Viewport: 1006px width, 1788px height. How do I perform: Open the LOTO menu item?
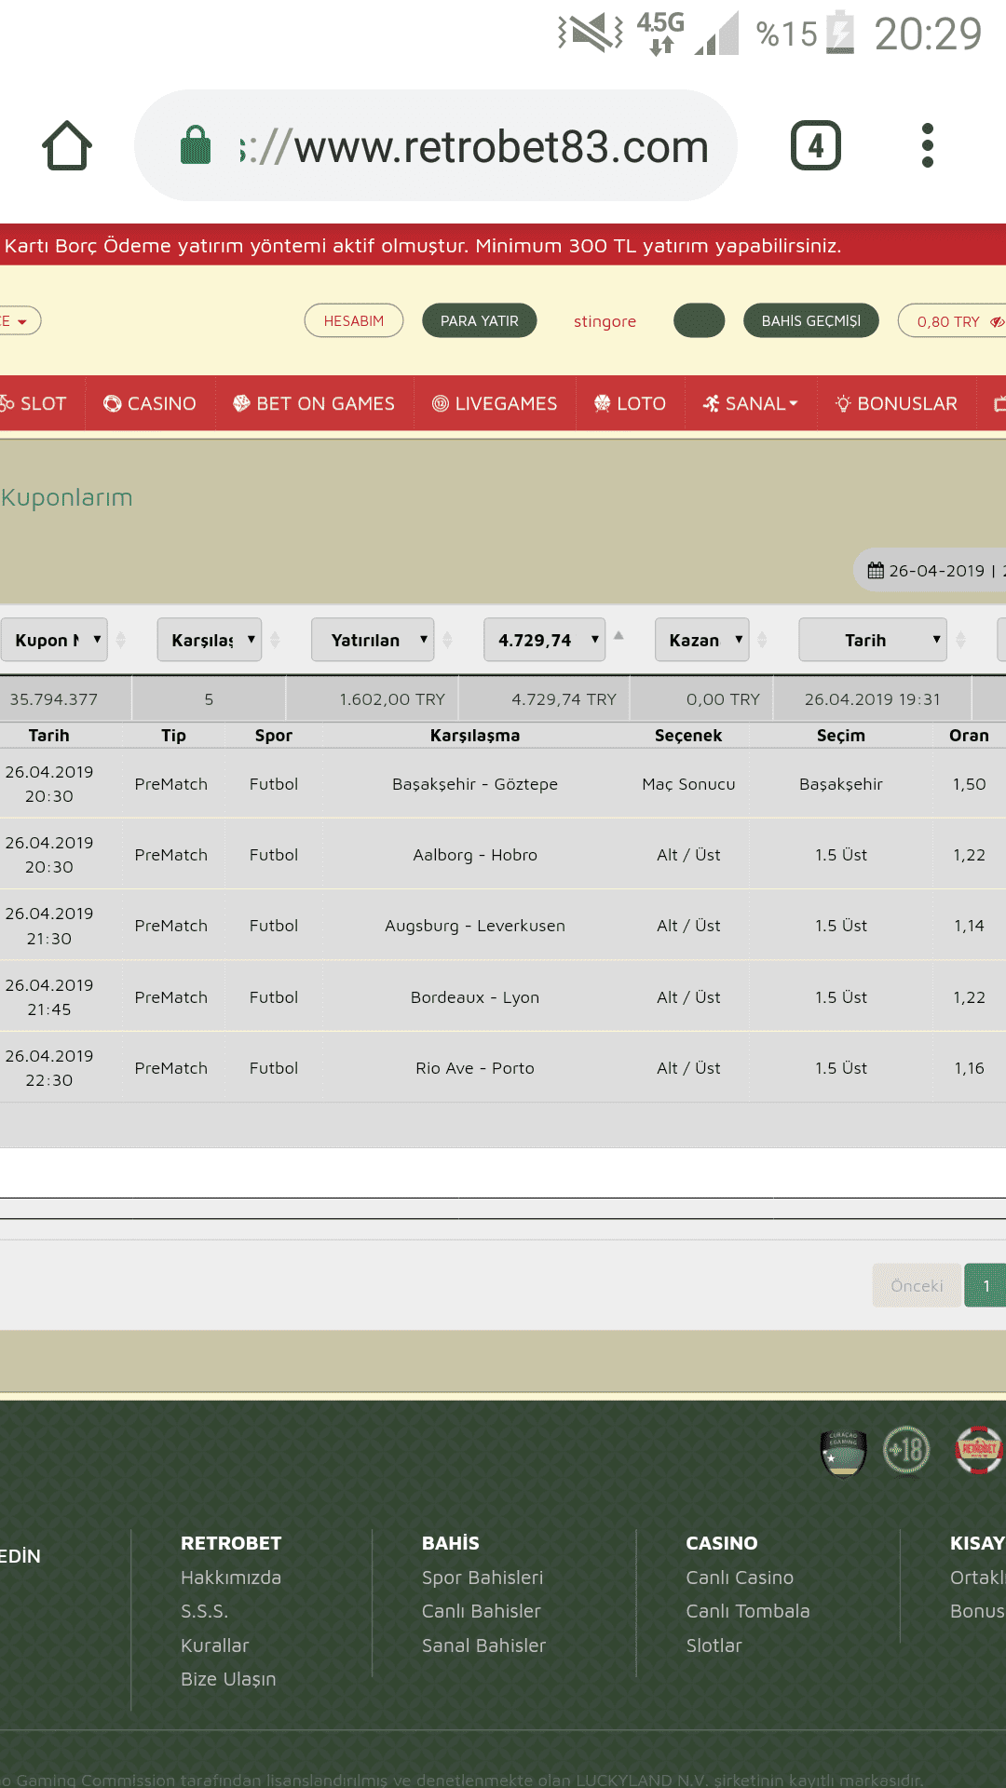(x=631, y=403)
